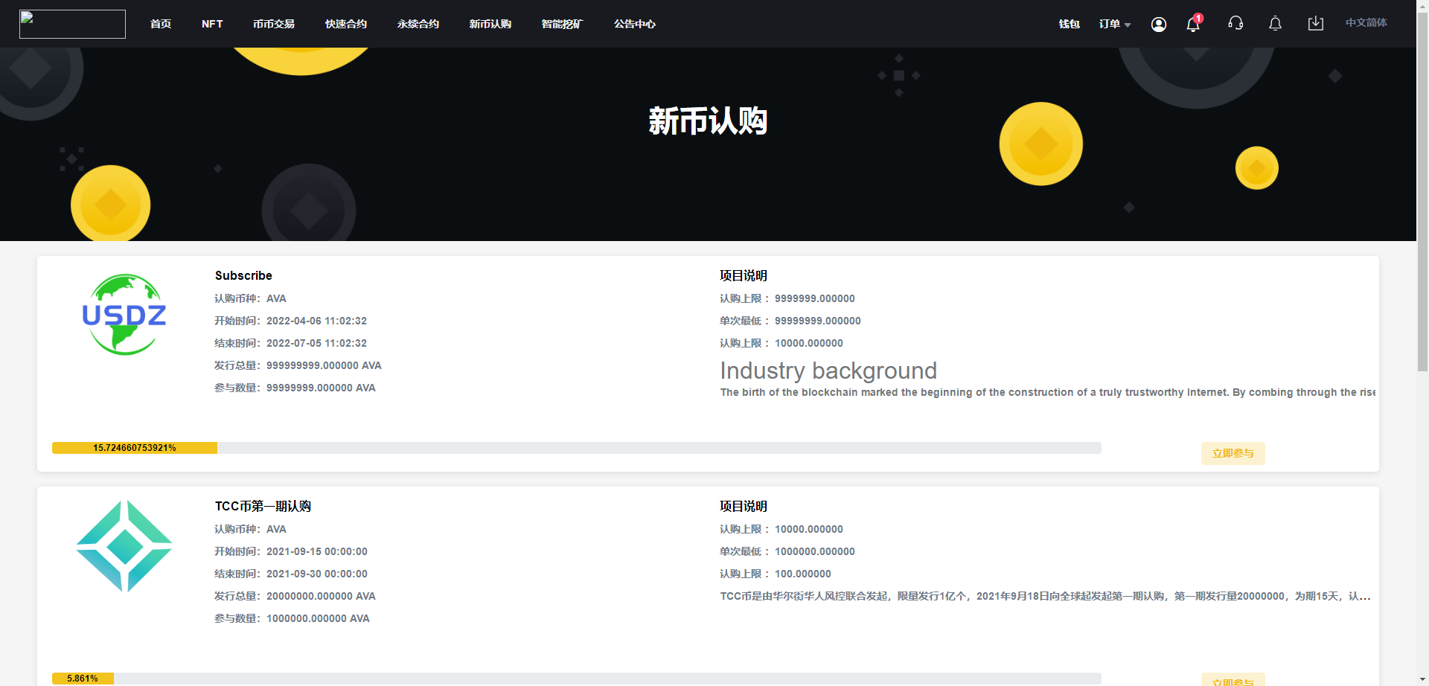
Task: Open 智能挖矿 smart mining menu
Action: 562,25
